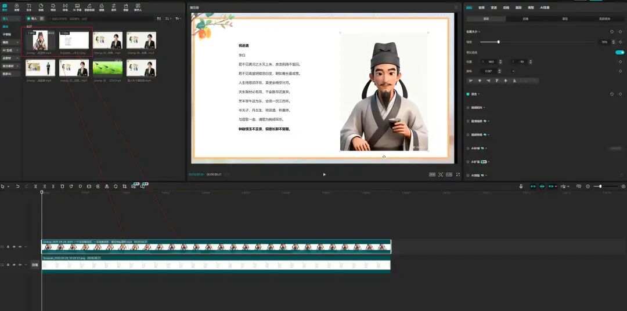The width and height of the screenshot is (627, 311).
Task: Mute the bottom image track
Action: click(20, 265)
